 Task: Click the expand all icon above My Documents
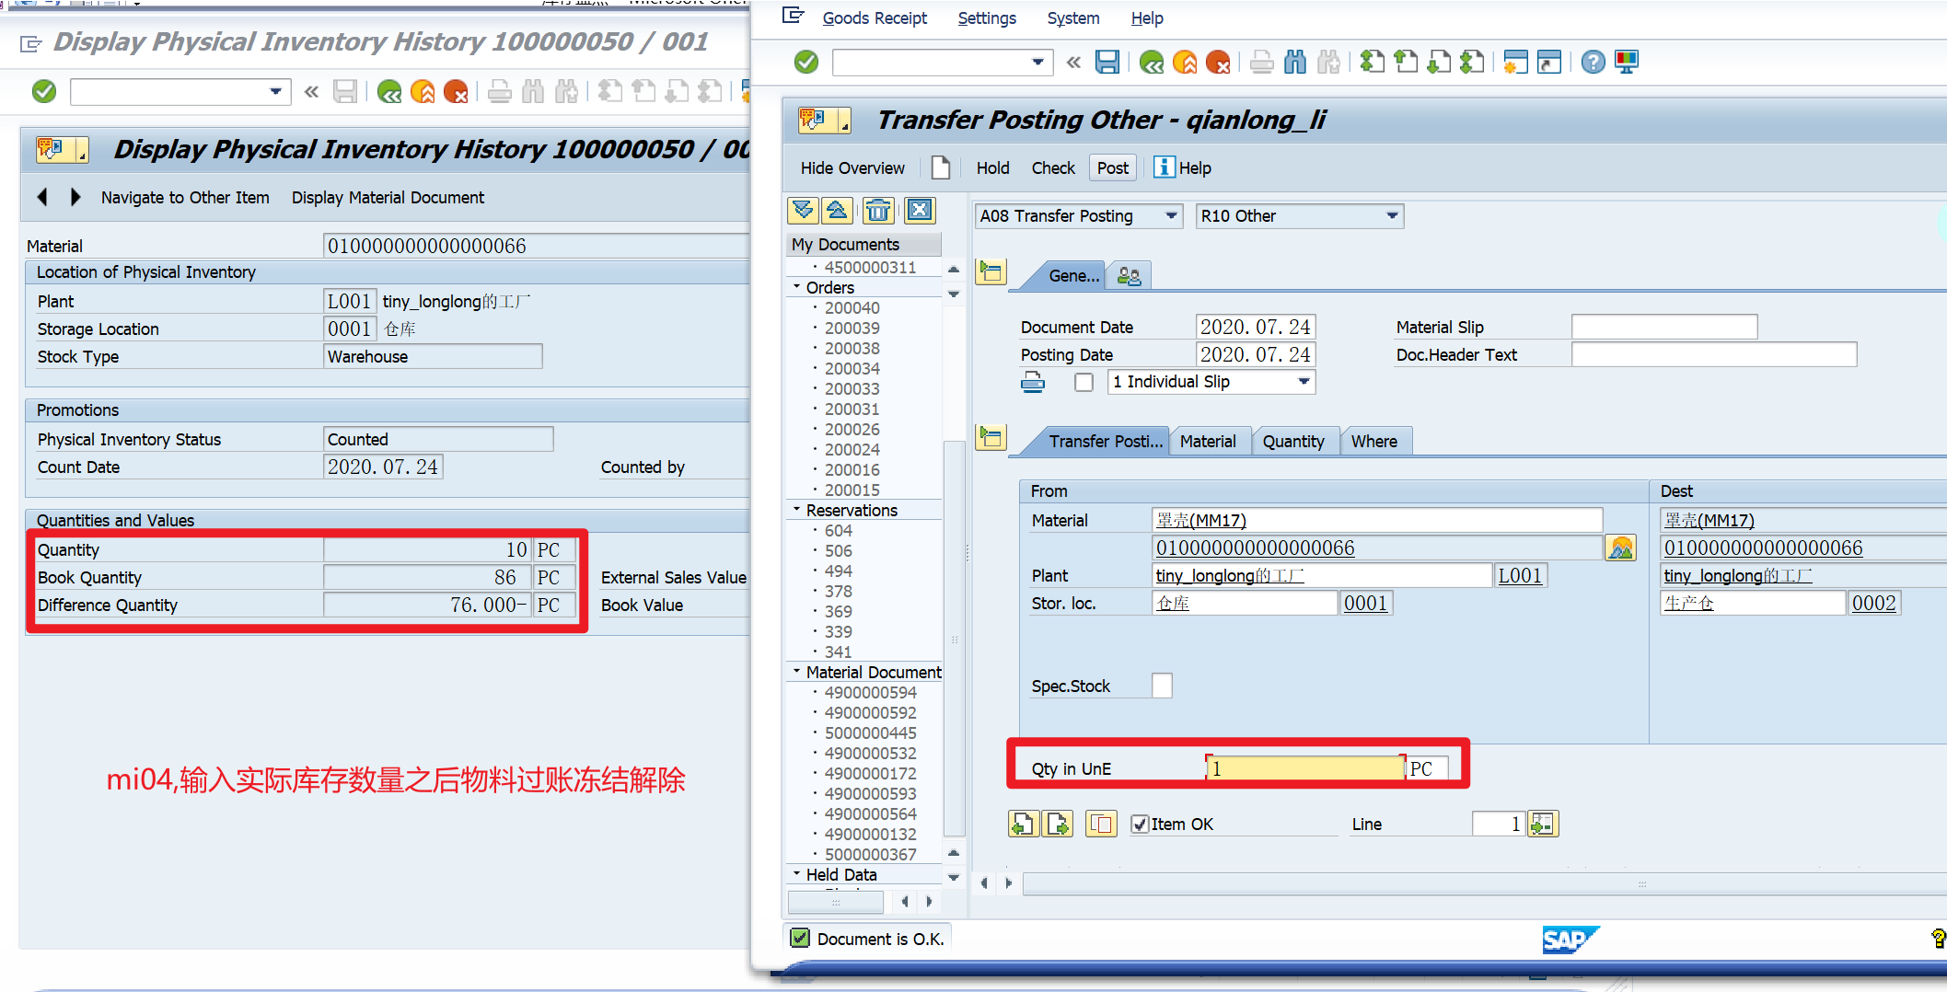pos(803,211)
